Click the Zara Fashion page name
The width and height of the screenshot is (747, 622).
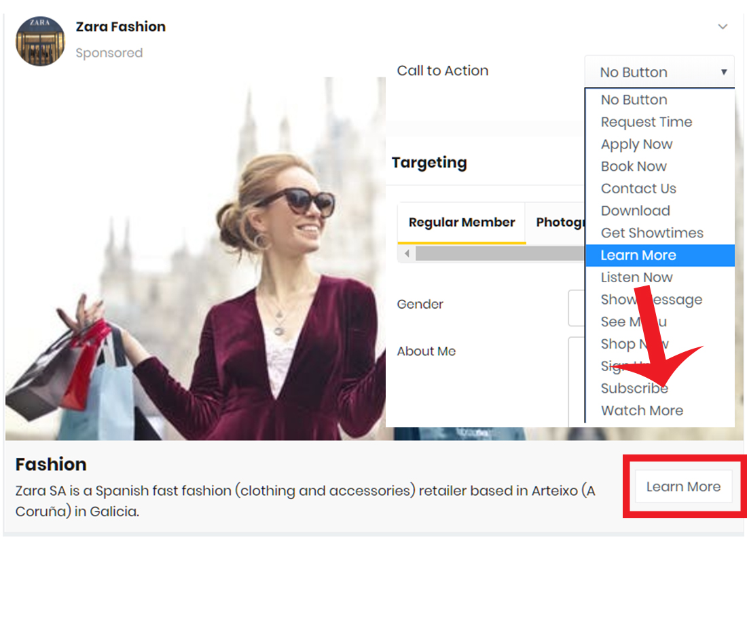point(120,26)
